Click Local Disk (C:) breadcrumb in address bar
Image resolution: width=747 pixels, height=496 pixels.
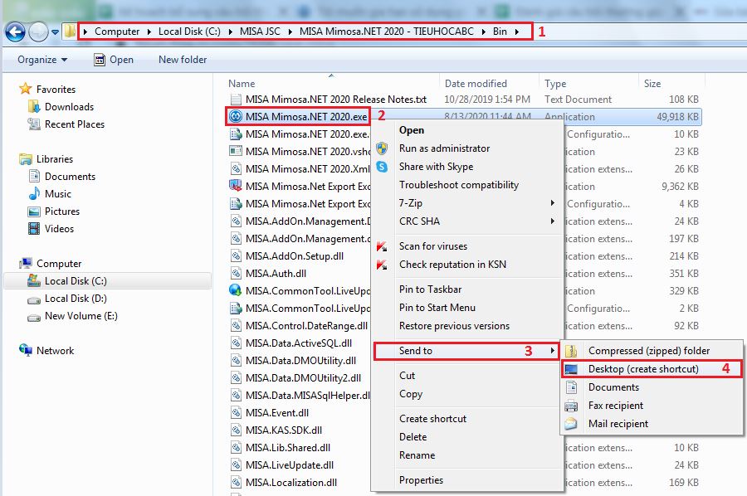189,32
